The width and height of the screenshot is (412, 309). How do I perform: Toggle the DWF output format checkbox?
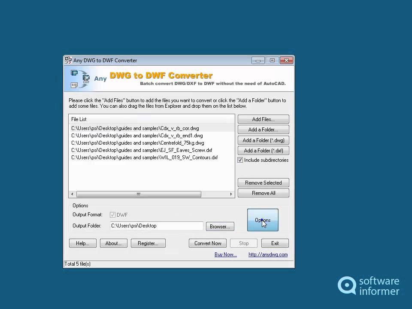[112, 215]
